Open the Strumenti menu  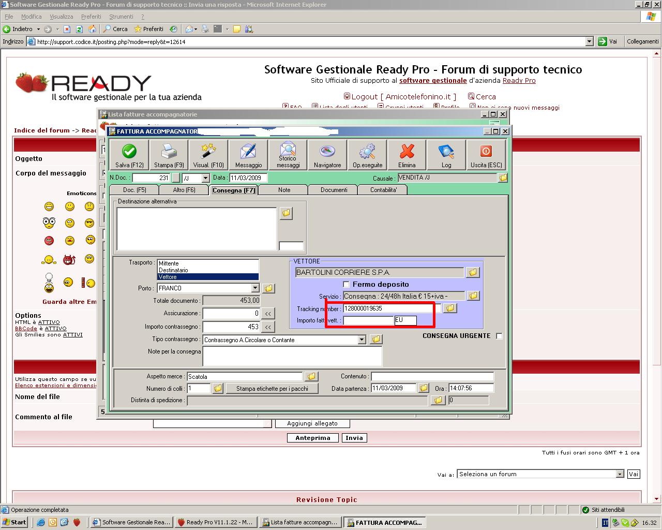coord(121,17)
